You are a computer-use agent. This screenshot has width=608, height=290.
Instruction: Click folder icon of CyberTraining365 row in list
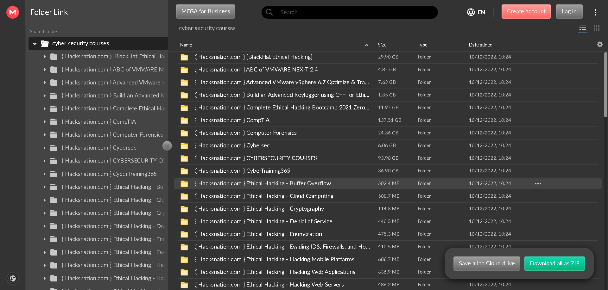click(184, 171)
